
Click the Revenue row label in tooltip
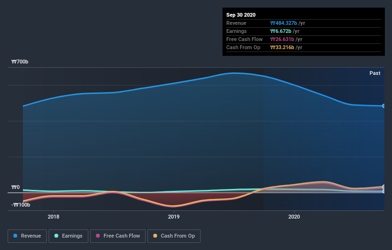pyautogui.click(x=236, y=23)
